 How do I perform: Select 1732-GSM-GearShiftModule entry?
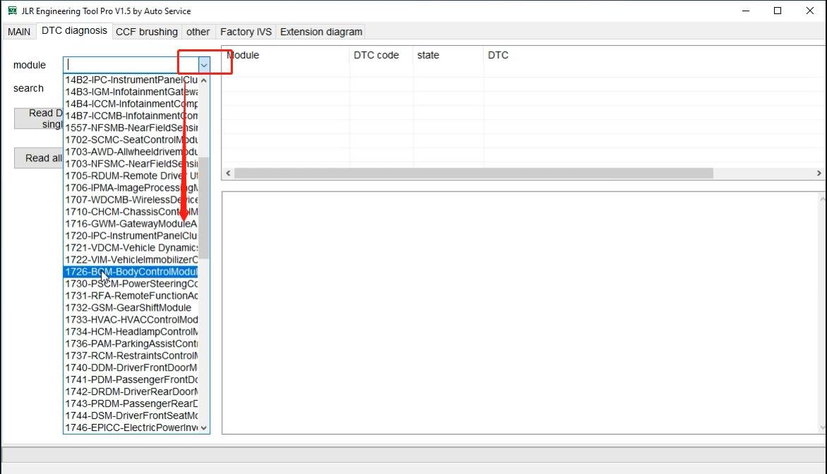pyautogui.click(x=131, y=308)
